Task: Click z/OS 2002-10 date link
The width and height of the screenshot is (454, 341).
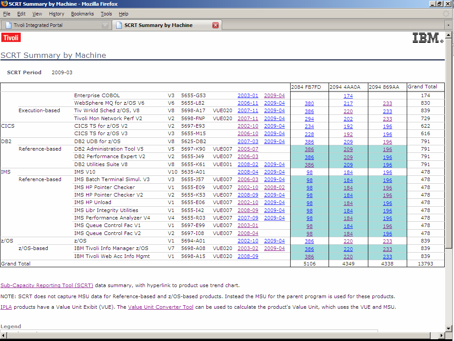Action: click(x=248, y=241)
